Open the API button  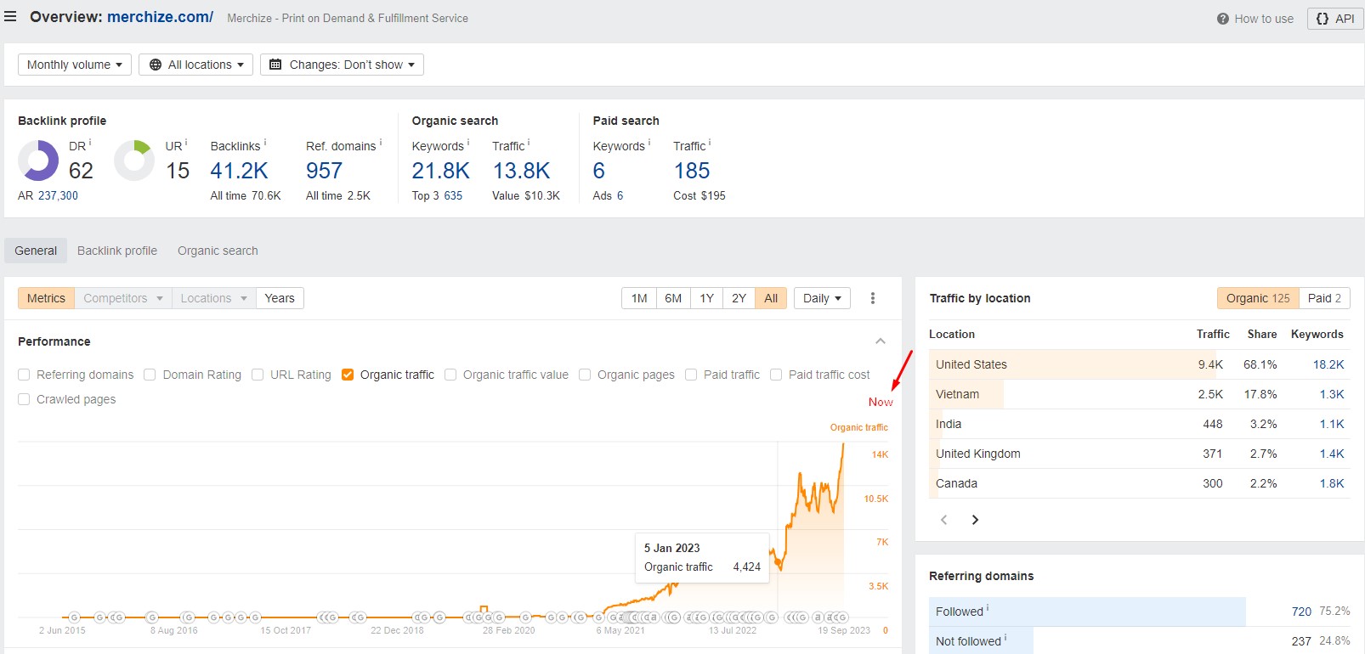click(x=1334, y=19)
